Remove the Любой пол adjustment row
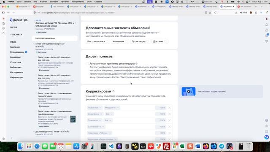 [x=170, y=108]
